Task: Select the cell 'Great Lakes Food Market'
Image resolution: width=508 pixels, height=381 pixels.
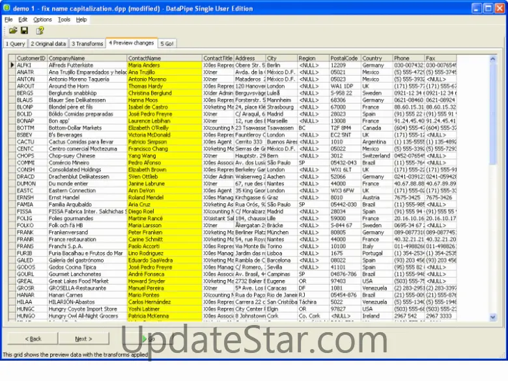Action: point(87,281)
